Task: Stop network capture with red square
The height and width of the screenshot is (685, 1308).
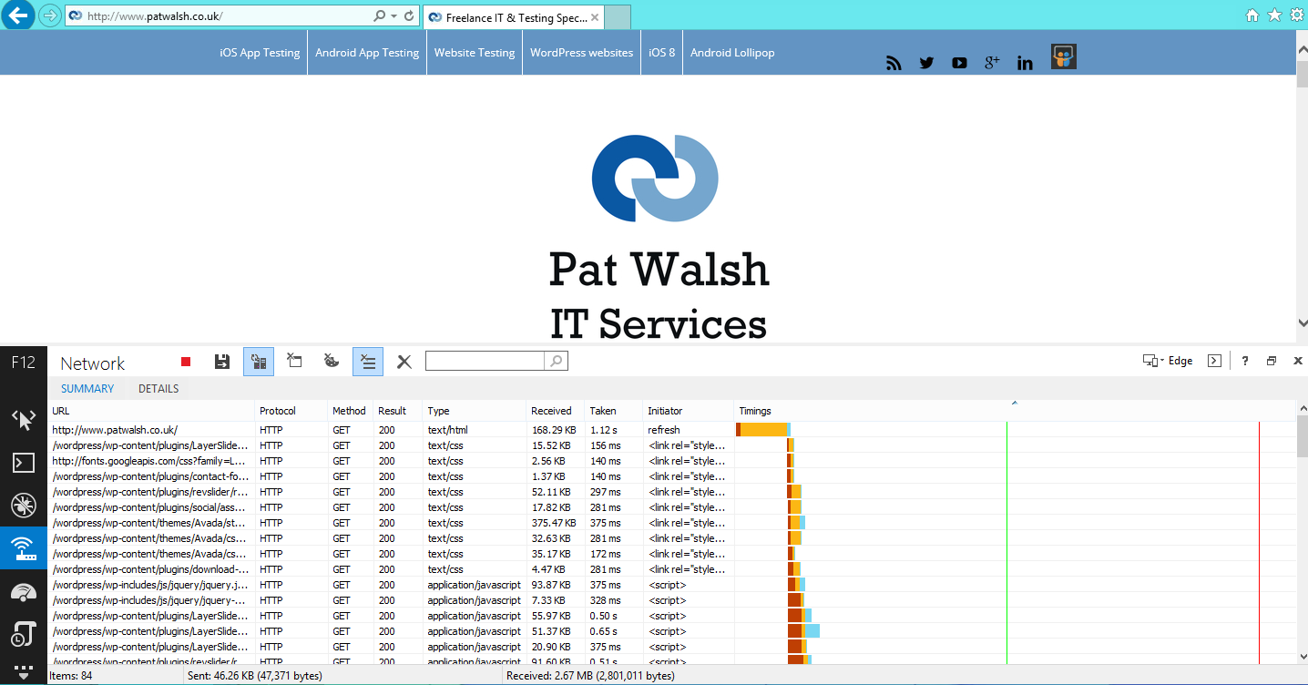Action: tap(186, 362)
